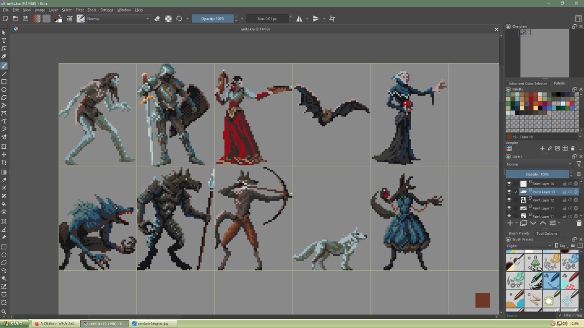Move layer down arrow in Layers

tap(533, 223)
